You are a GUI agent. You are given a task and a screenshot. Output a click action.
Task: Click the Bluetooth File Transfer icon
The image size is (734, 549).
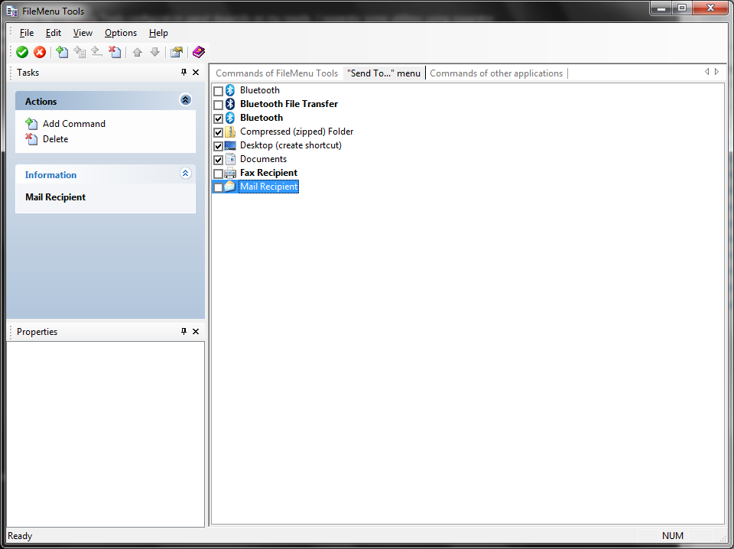click(x=230, y=104)
